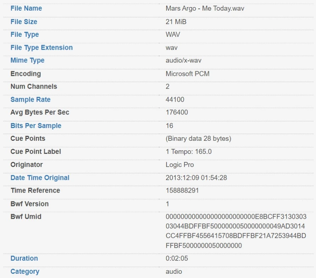This screenshot has width=316, height=278.
Task: Open the Category link
Action: click(25, 271)
